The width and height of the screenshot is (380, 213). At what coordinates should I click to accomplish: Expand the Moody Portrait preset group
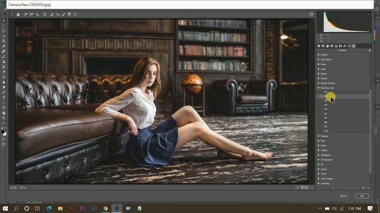[319, 83]
